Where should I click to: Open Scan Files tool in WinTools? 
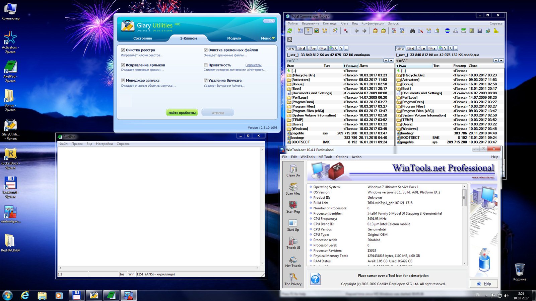[x=293, y=189]
